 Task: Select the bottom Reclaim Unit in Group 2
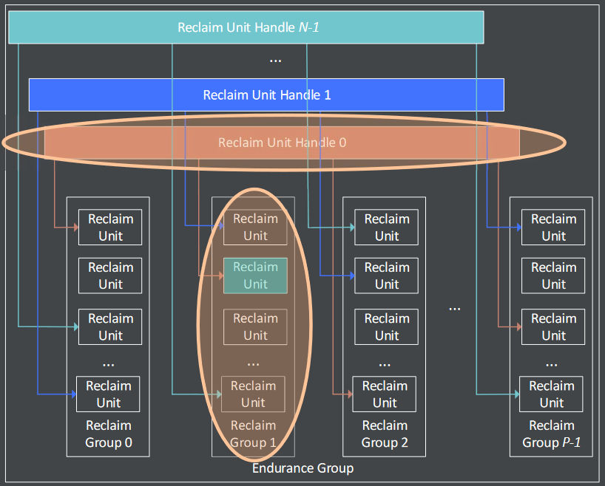(385, 394)
